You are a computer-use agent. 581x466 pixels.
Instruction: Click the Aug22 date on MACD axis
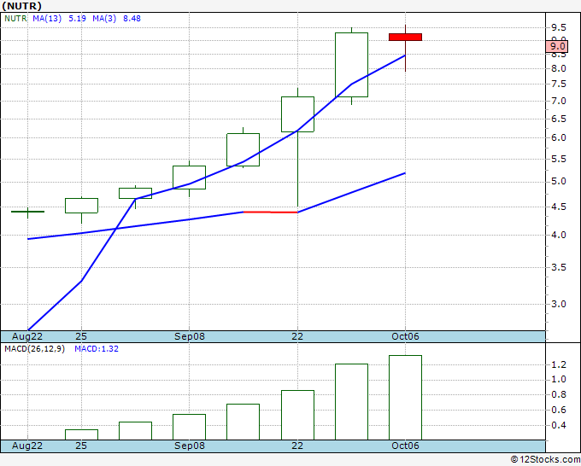(x=27, y=446)
